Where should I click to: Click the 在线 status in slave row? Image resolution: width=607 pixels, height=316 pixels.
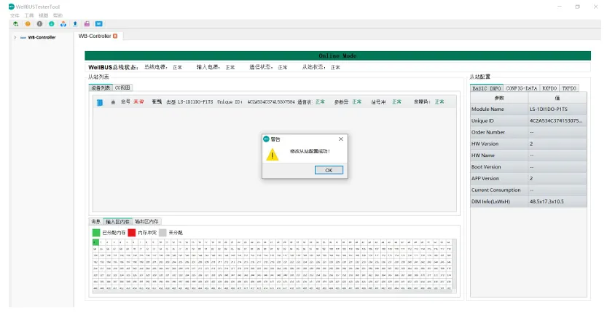click(157, 101)
